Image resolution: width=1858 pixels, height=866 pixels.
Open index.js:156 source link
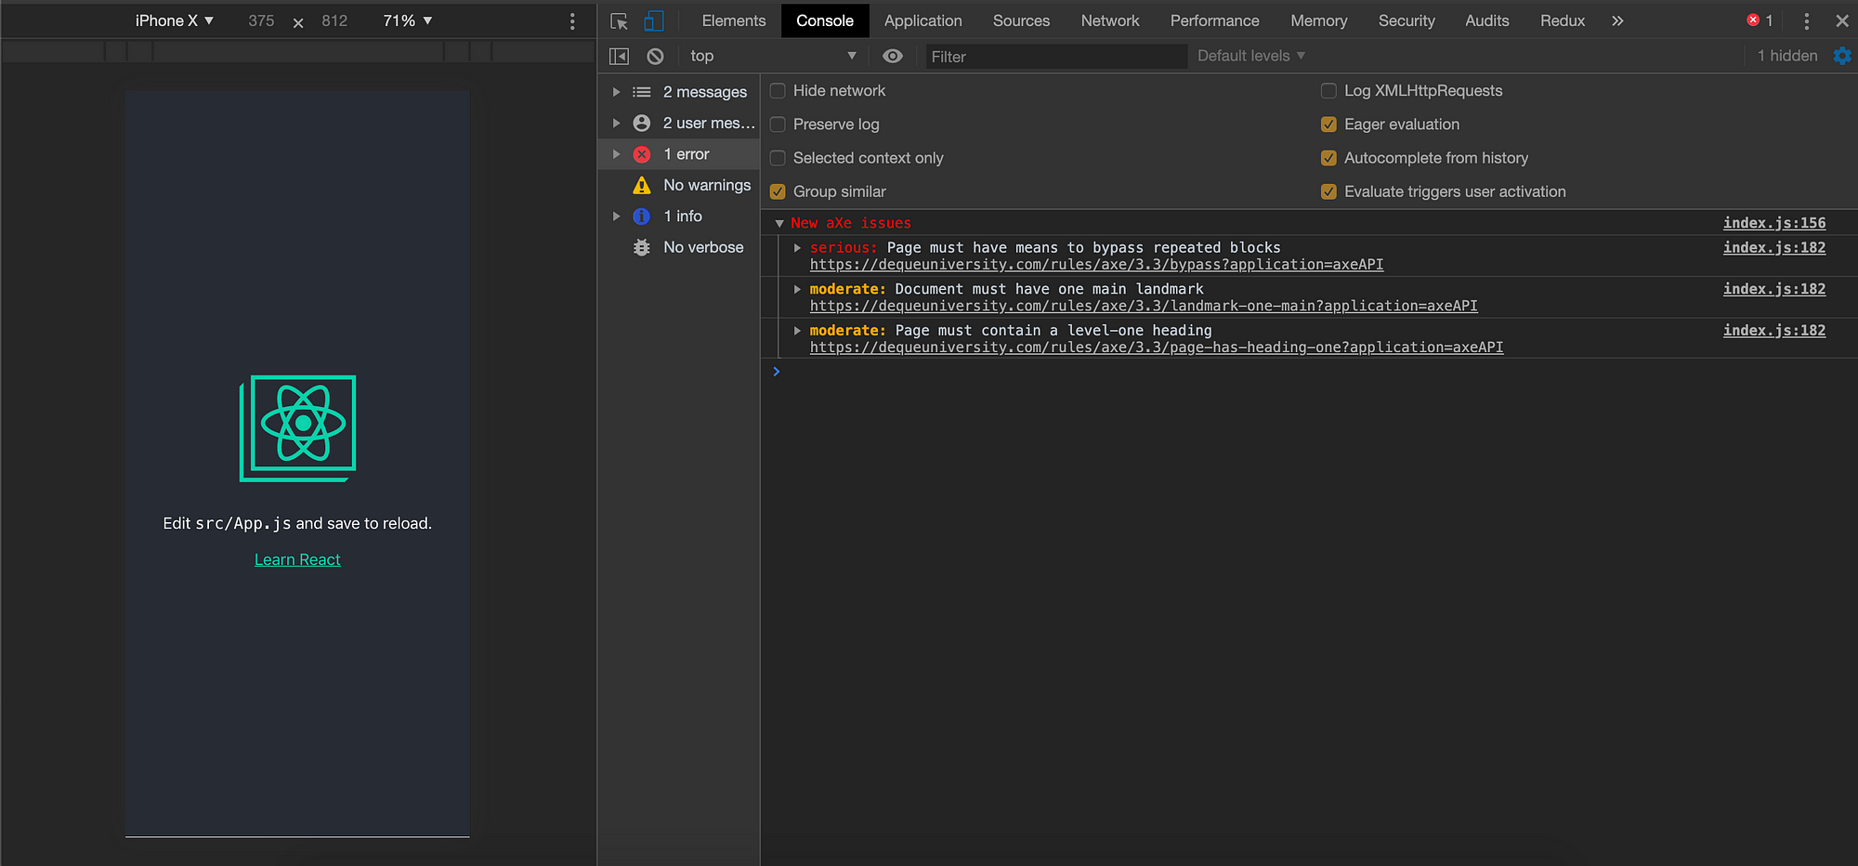(1774, 223)
